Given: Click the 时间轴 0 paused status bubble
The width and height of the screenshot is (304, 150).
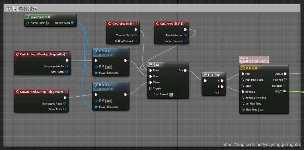Looking at the screenshot, I should (254, 60).
